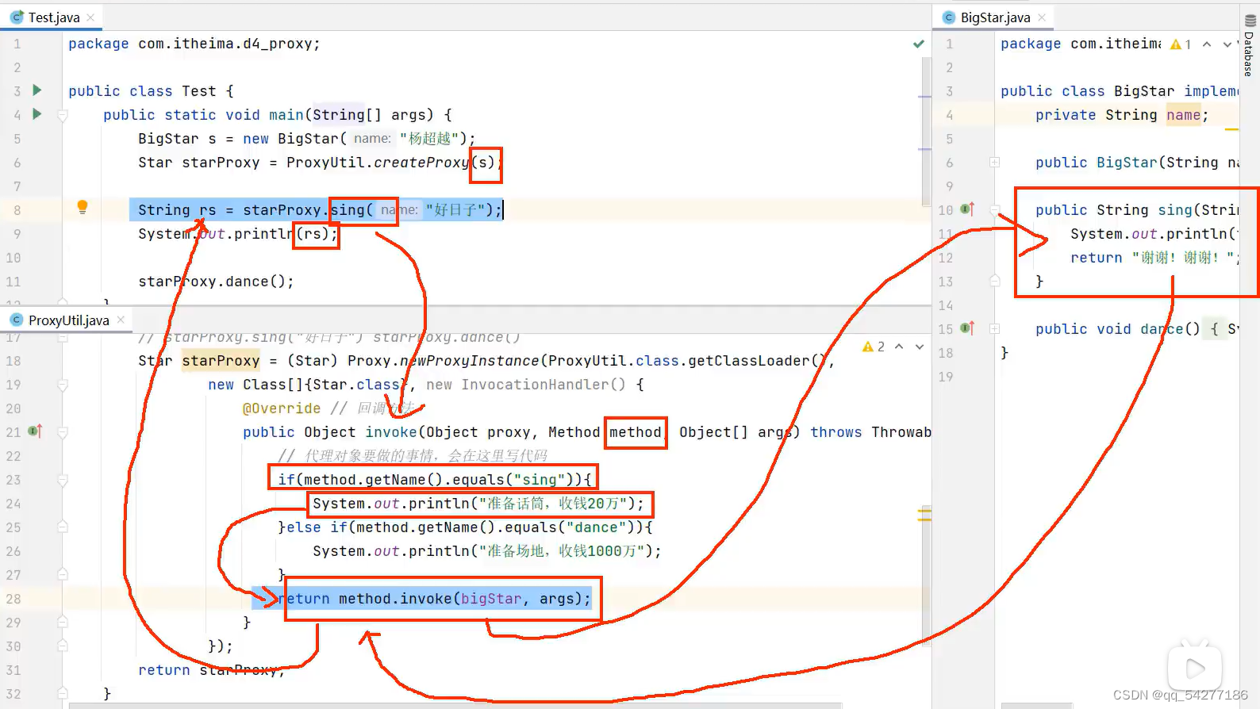Run main method from gutter arrow
The height and width of the screenshot is (709, 1260).
click(x=36, y=114)
